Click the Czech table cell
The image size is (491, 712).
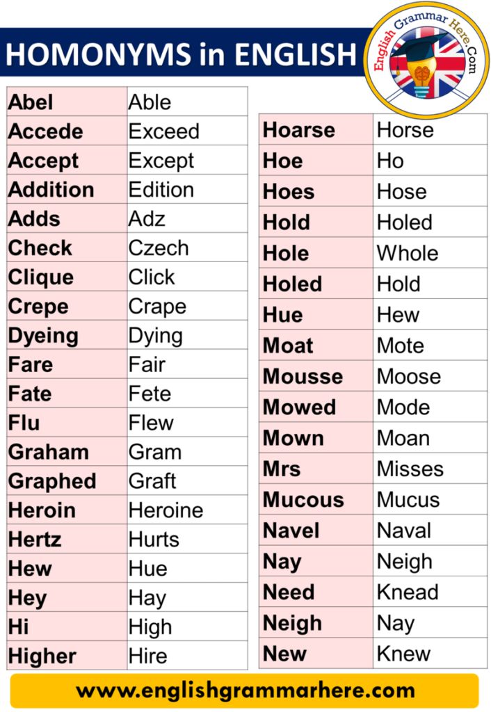tap(188, 248)
